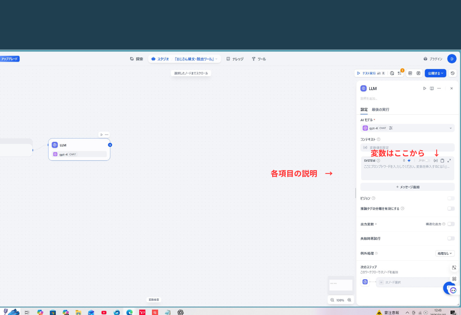Click the checklist icon showing 1 issue
Image resolution: width=461 pixels, height=315 pixels.
(x=400, y=73)
